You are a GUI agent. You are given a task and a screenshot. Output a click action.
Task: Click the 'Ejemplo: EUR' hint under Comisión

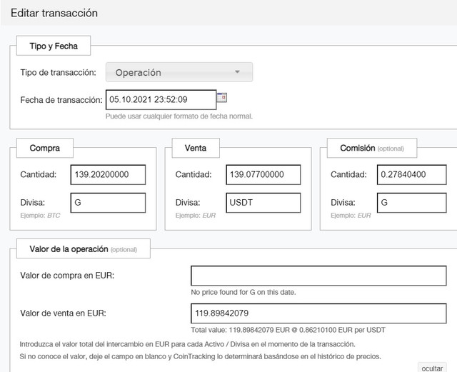(x=351, y=216)
